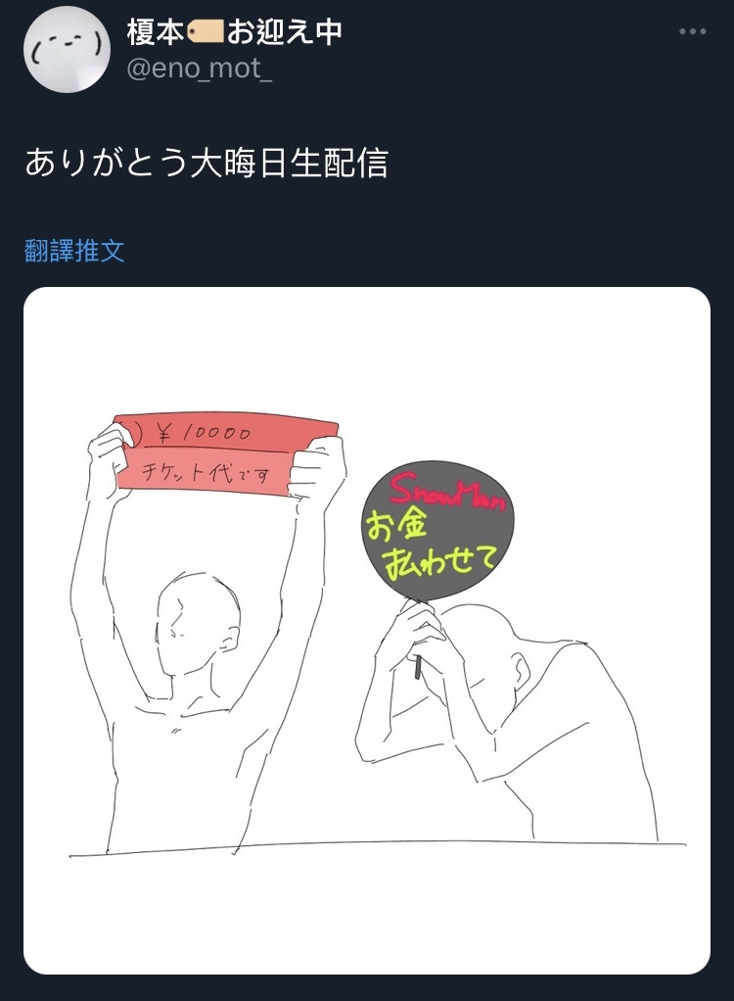Tap the red ¥10000 banner in drawing

pyautogui.click(x=226, y=454)
